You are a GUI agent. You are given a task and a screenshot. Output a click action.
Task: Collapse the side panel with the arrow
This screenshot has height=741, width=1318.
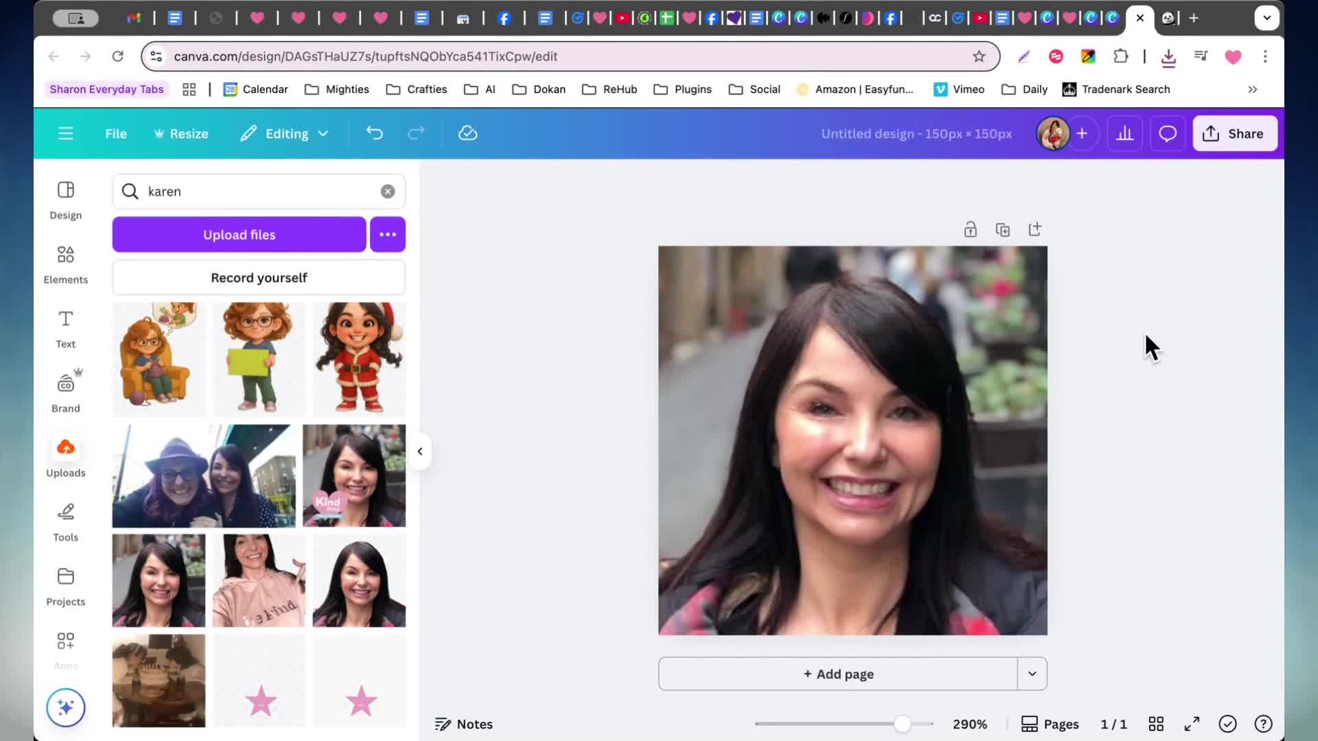pos(420,451)
